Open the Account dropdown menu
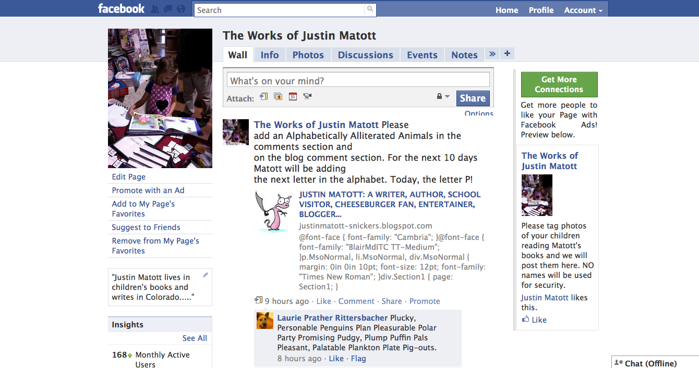The width and height of the screenshot is (699, 368). [x=583, y=10]
